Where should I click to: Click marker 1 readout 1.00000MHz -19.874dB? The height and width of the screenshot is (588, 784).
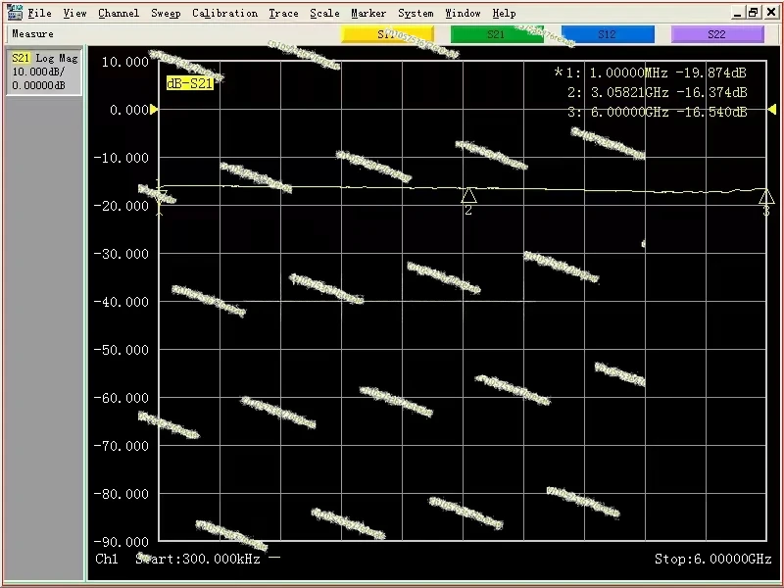[x=651, y=73]
